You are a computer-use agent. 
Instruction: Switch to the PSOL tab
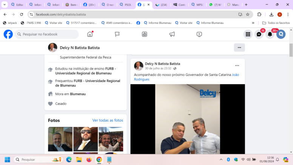[x=126, y=5]
